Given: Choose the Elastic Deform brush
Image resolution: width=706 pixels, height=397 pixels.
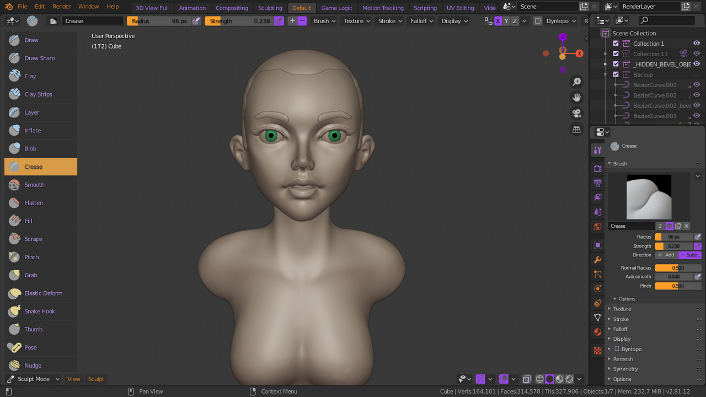Looking at the screenshot, I should point(41,293).
